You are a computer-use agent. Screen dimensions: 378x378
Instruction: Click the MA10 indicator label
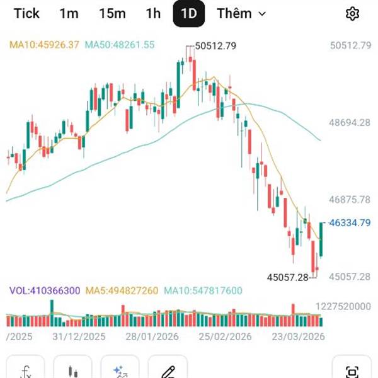44,45
